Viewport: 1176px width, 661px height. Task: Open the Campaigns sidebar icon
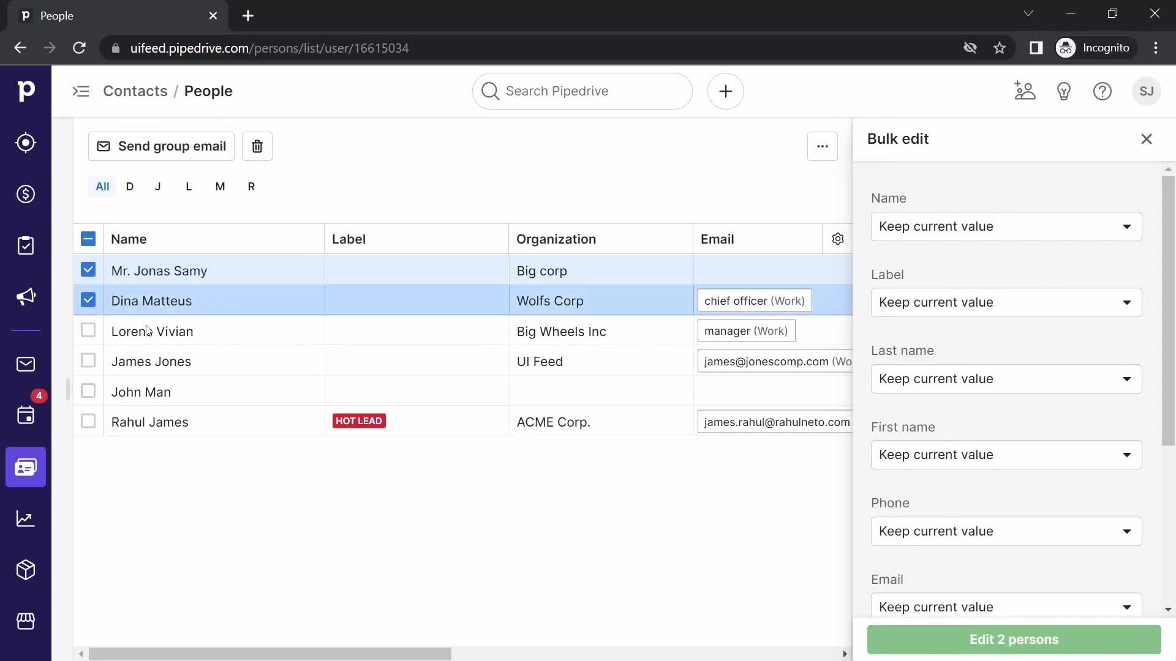click(26, 296)
